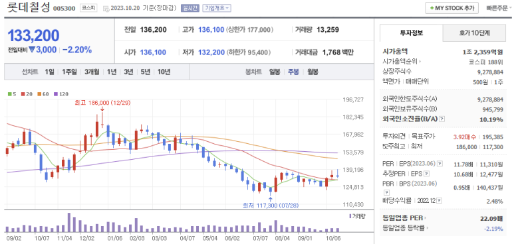Click the 코스피 market badge
Image resolution: width=514 pixels, height=244 pixels.
(89, 8)
